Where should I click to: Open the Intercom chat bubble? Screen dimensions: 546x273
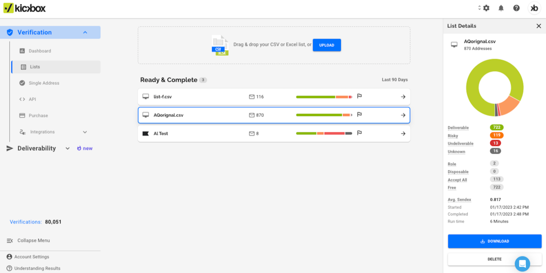point(522,264)
